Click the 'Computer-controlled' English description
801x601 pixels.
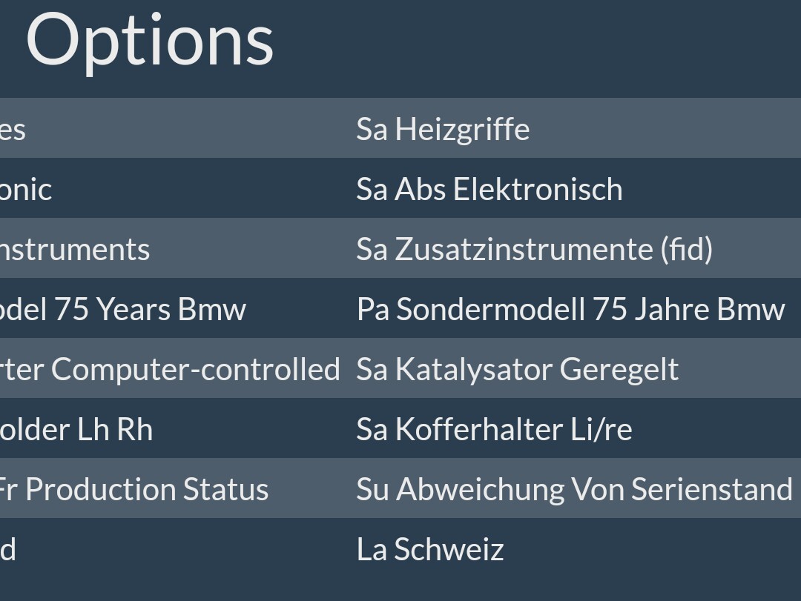pyautogui.click(x=170, y=369)
